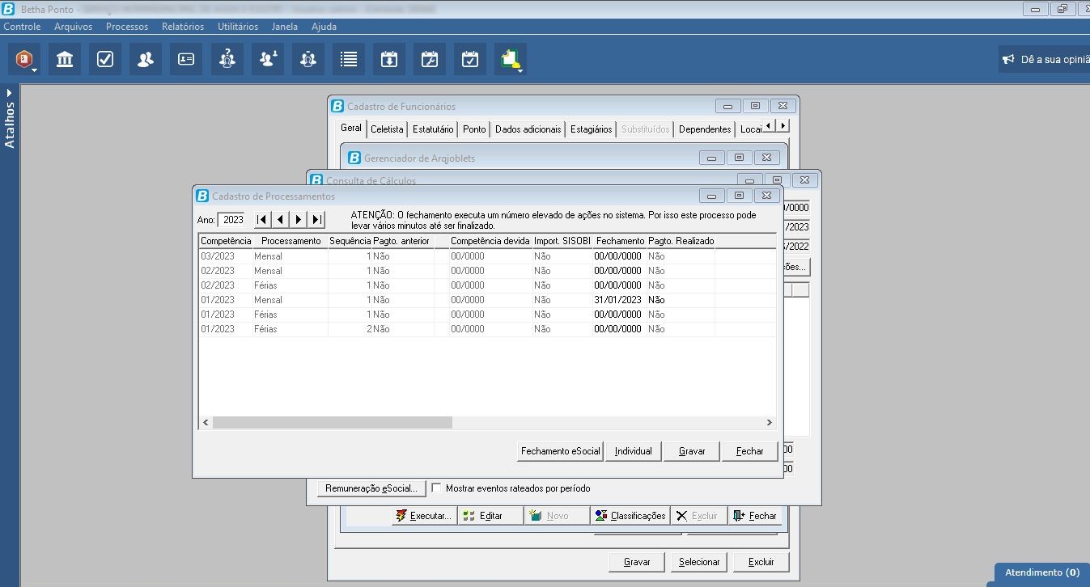
Task: Click the Processamento column header
Action: click(291, 241)
